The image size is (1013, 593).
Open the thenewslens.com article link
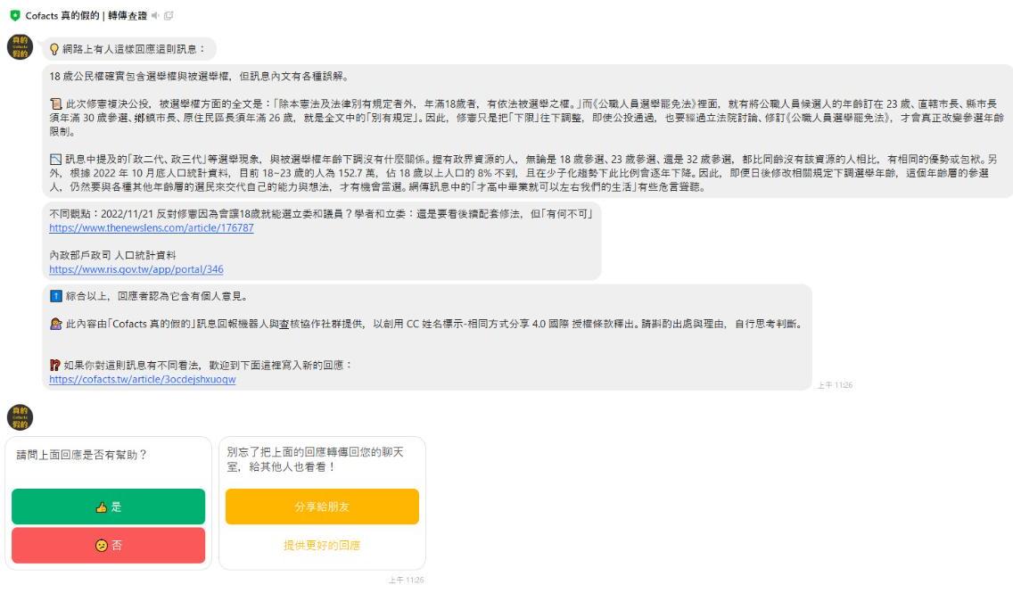pyautogui.click(x=151, y=227)
